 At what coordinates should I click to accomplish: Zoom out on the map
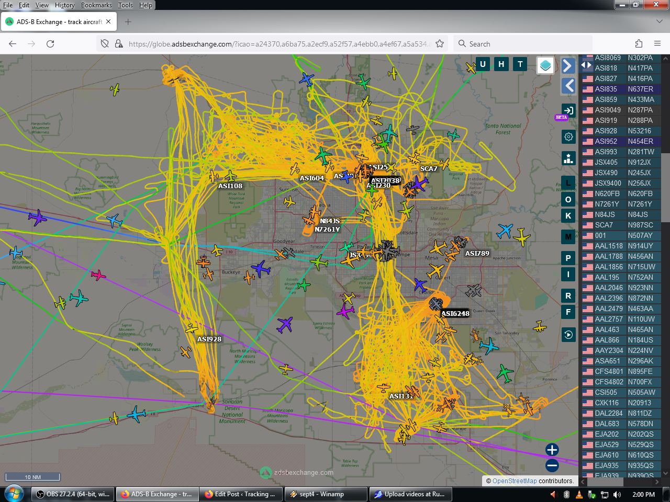552,465
